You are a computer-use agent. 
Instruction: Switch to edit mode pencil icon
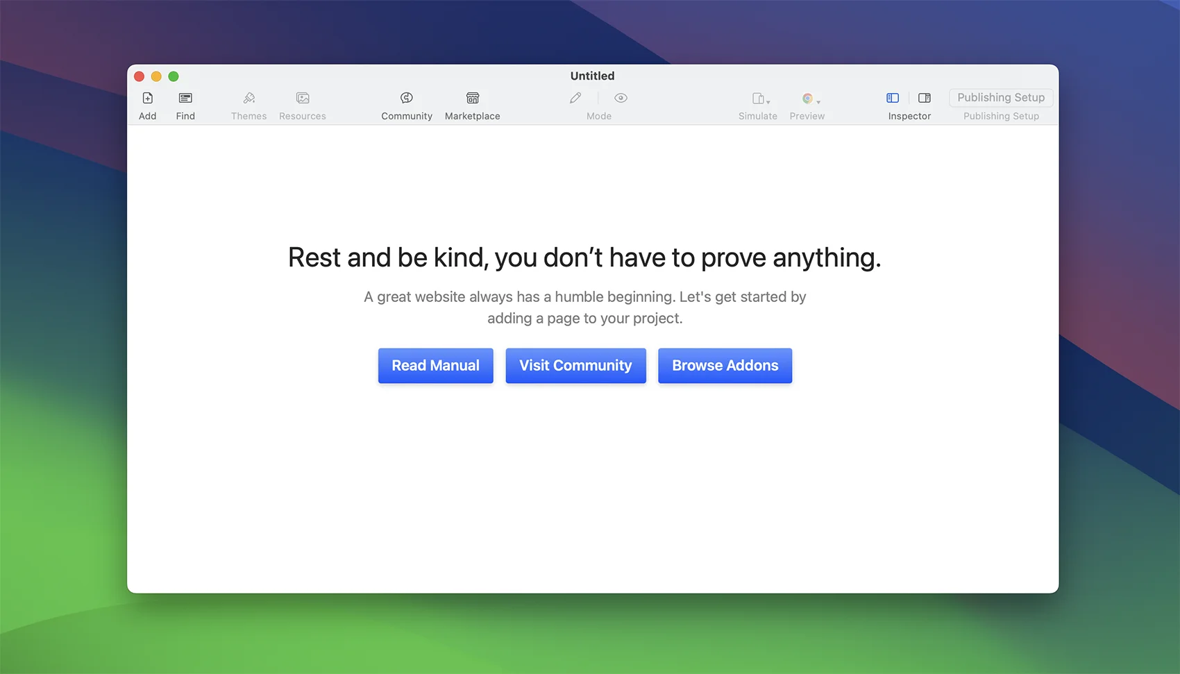(575, 99)
